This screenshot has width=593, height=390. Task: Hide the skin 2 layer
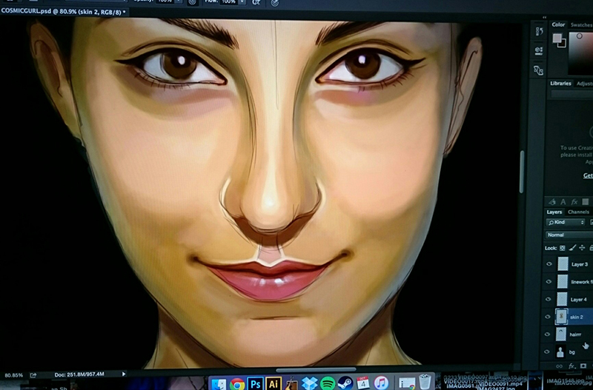(548, 317)
